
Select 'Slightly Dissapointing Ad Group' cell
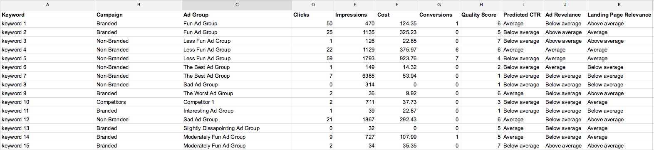point(237,128)
